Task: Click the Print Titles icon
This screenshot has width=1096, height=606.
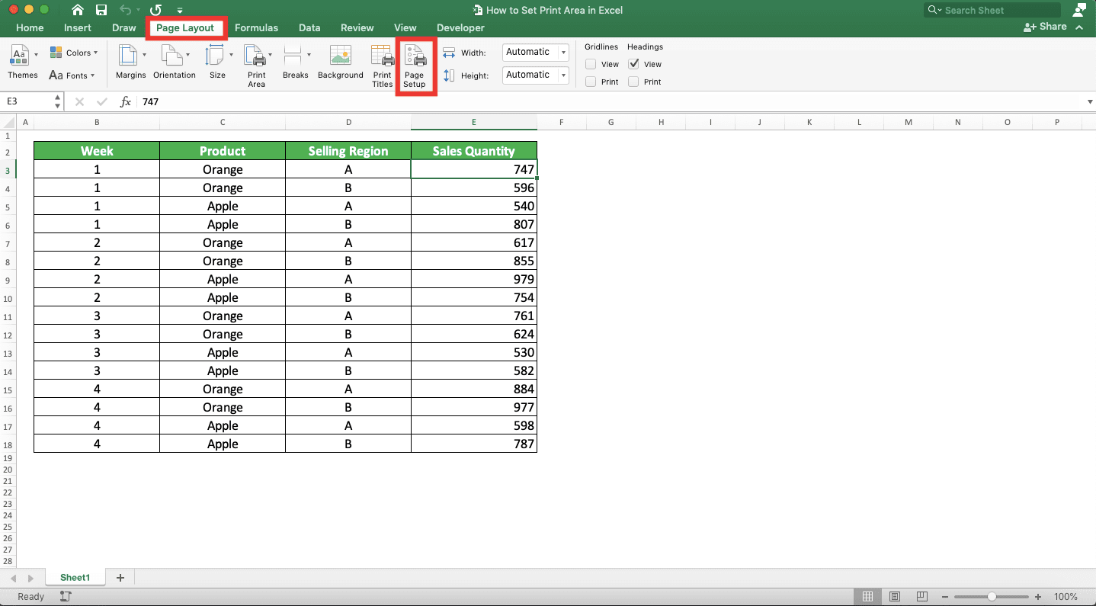Action: click(383, 55)
